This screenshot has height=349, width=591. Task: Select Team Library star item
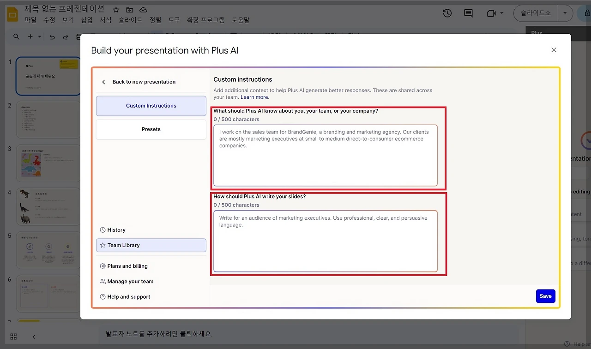coord(151,245)
